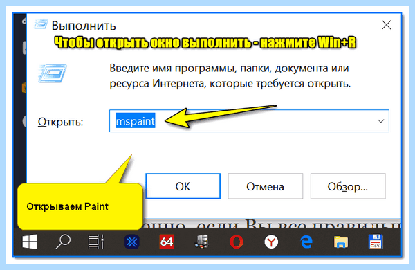
Task: Open the floppy disk app icon
Action: click(x=376, y=242)
